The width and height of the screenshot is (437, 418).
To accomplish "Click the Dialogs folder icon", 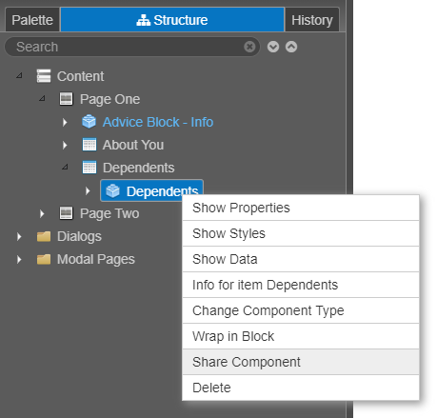I will (44, 236).
